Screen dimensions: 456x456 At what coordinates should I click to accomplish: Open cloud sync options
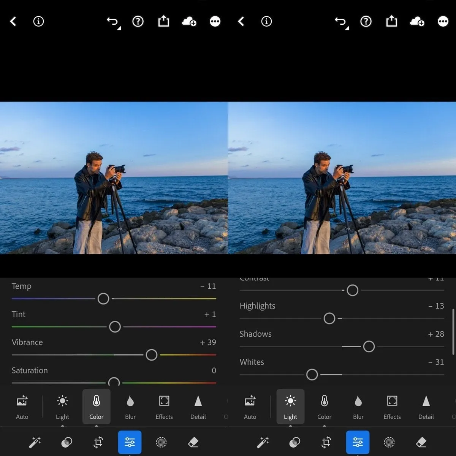click(189, 21)
